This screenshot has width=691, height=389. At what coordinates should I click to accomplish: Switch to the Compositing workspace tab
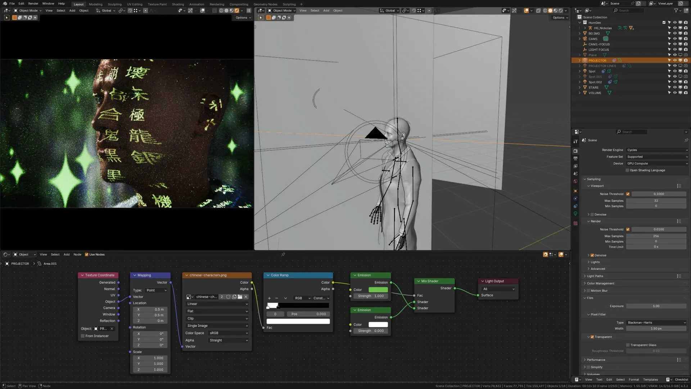click(239, 4)
